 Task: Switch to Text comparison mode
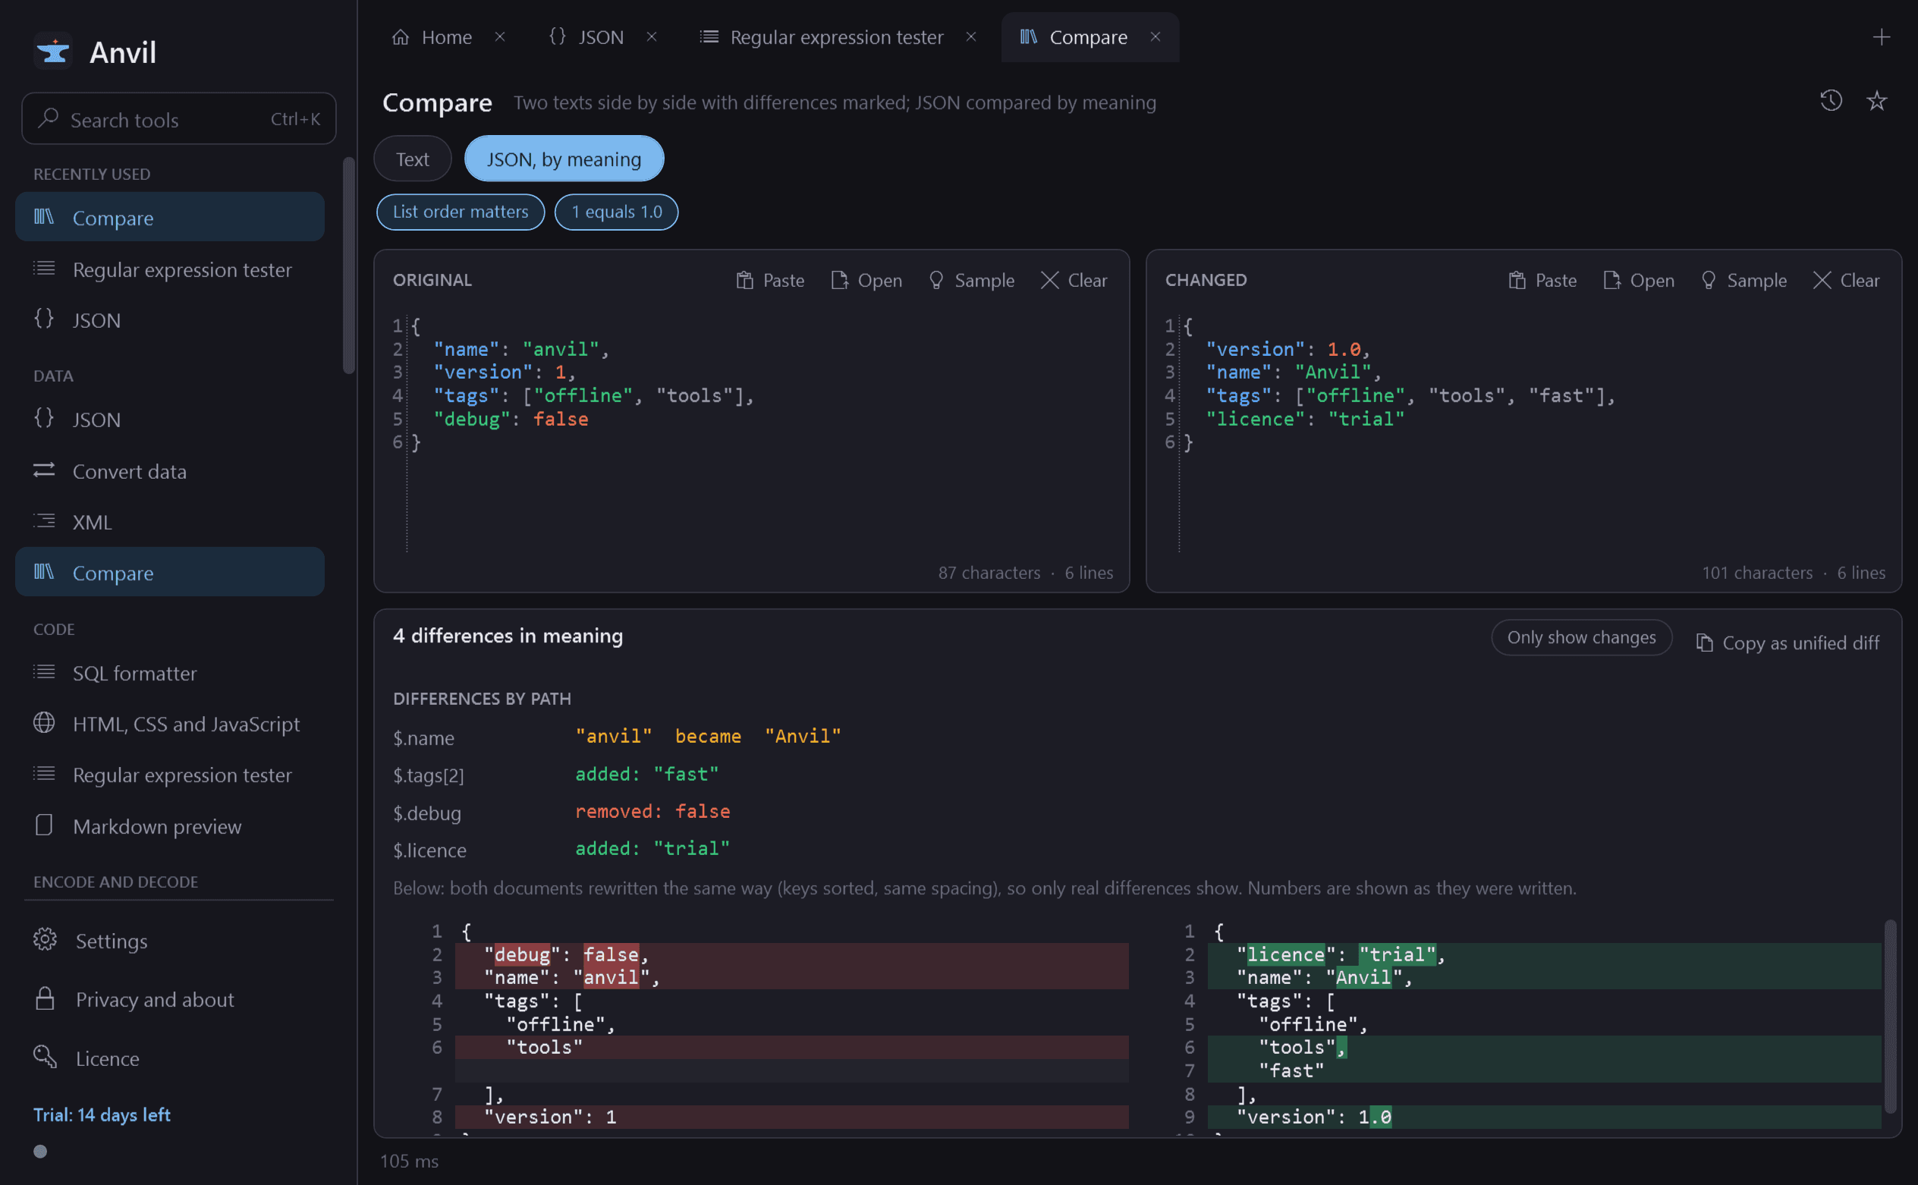click(412, 159)
